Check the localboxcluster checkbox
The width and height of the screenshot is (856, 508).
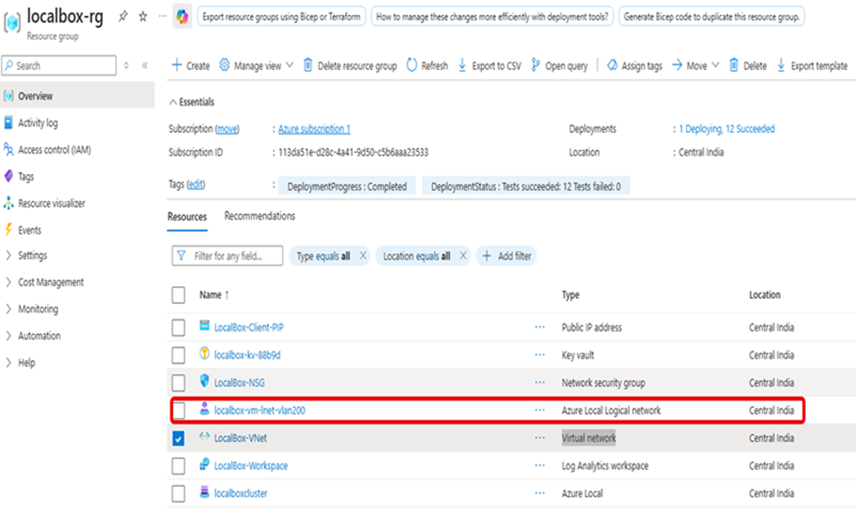coord(178,493)
